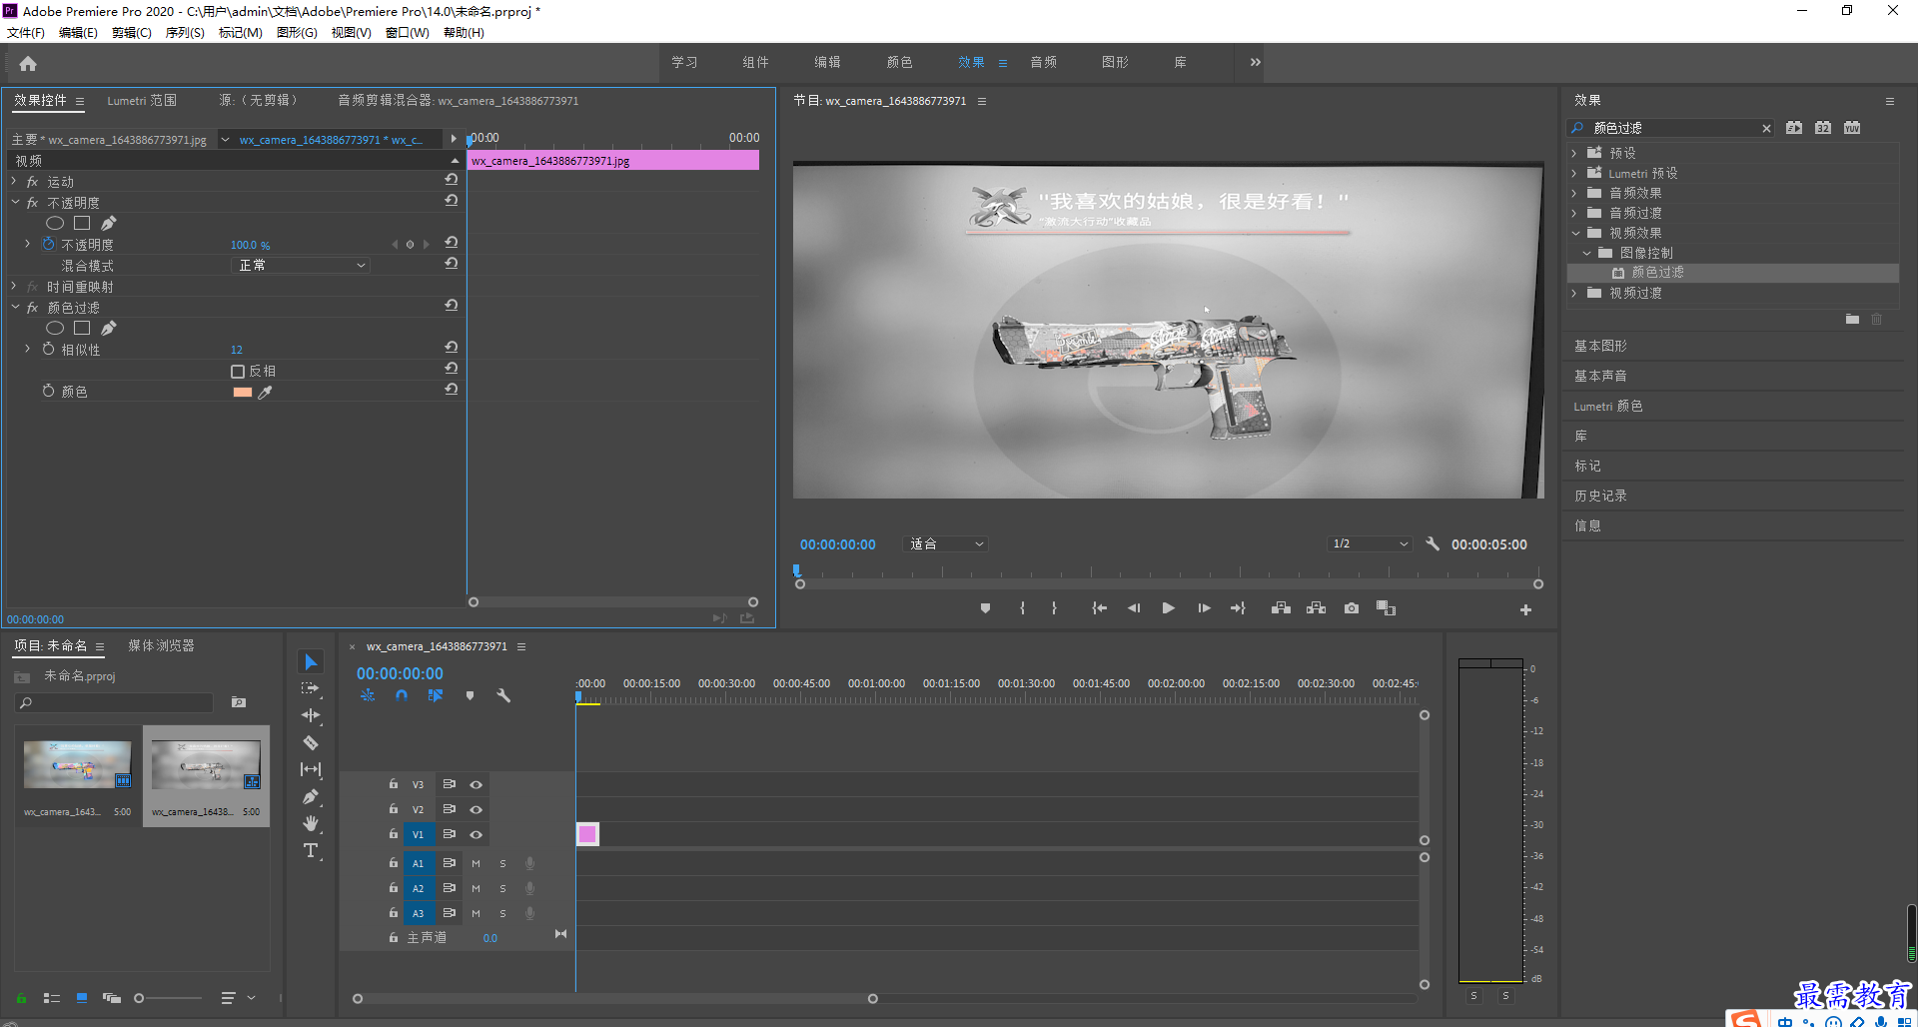Select the 颜色过滤 effect item
Image resolution: width=1918 pixels, height=1027 pixels.
(1657, 272)
